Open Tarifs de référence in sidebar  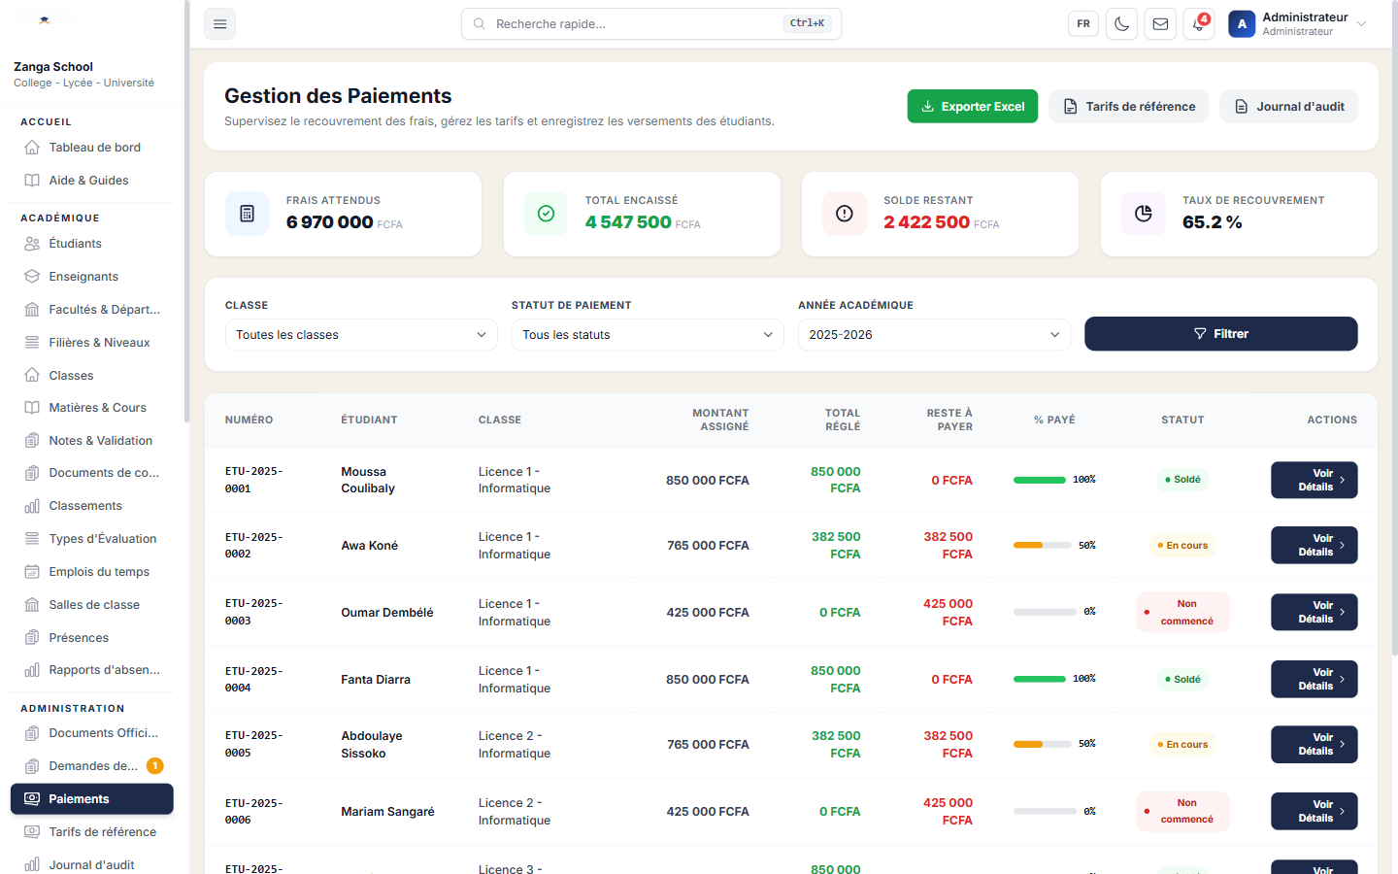pos(92,832)
